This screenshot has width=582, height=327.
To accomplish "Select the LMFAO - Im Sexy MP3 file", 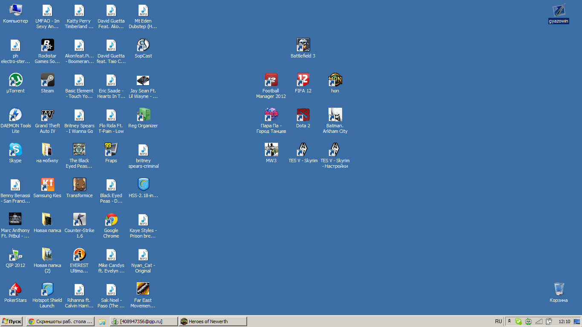I will 47,16.
